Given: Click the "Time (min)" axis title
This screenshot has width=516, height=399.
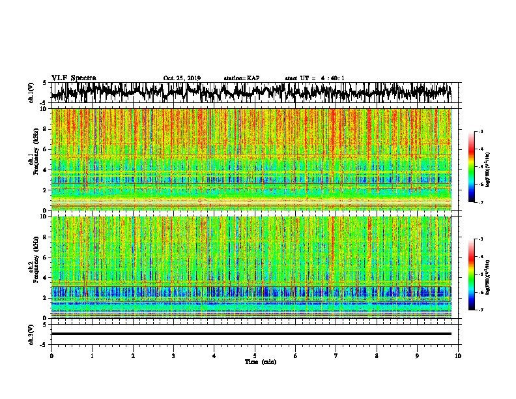Looking at the screenshot, I should [x=261, y=362].
